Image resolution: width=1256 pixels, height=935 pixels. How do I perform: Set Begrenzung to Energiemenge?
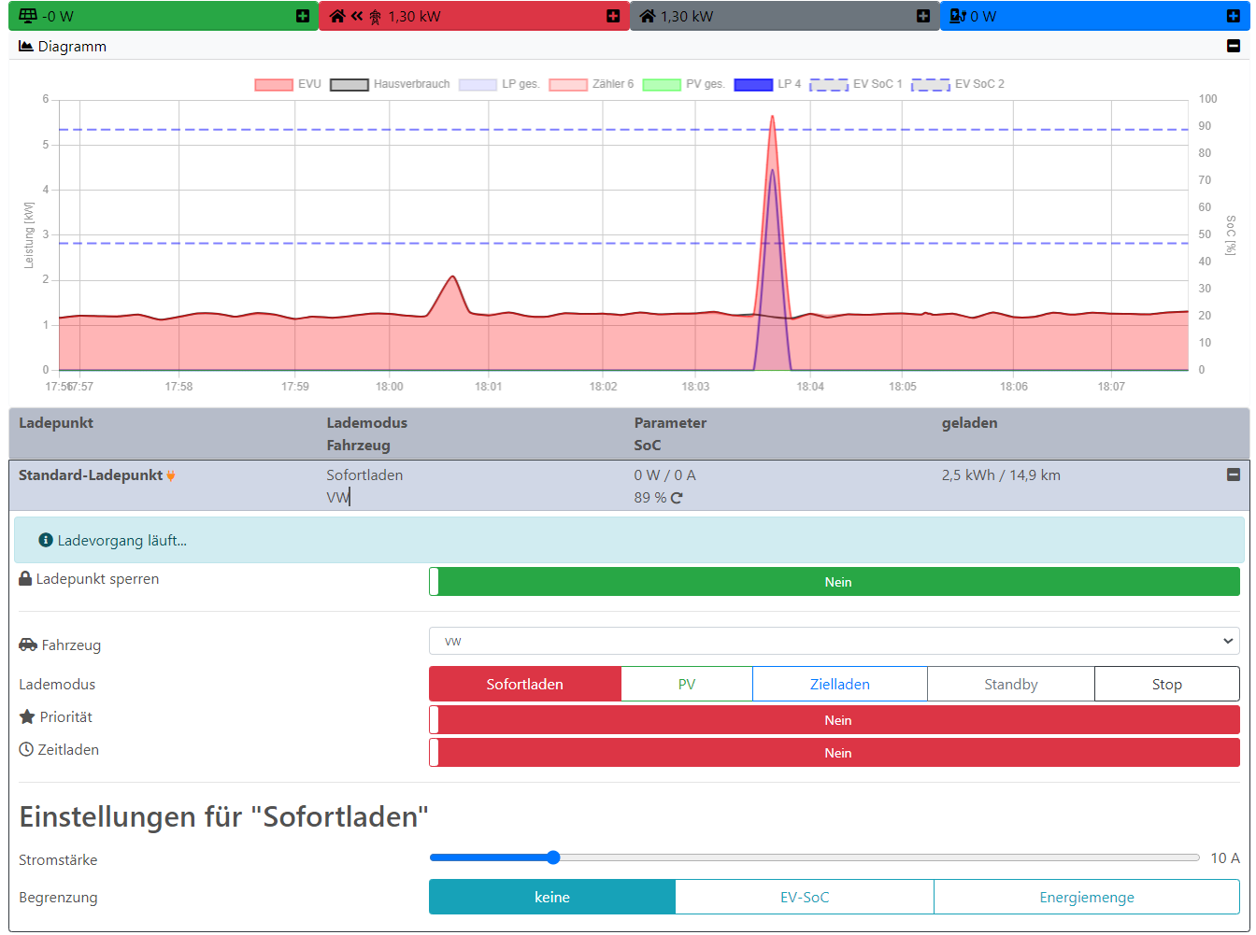pos(1086,897)
